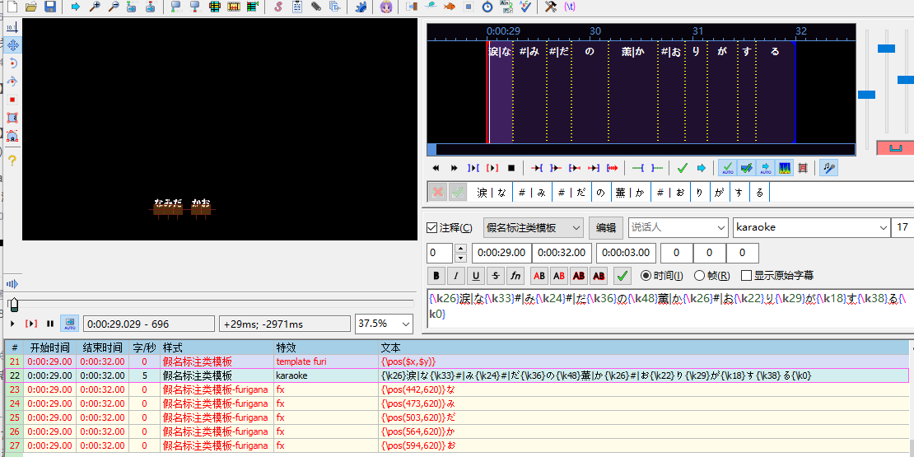914x457 pixels.
Task: Click the video seek bar slider handle
Action: point(12,305)
